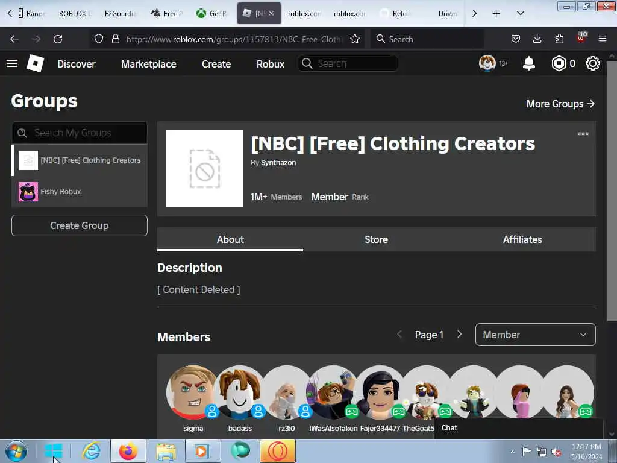
Task: Open the Roblox settings gear
Action: click(x=593, y=63)
